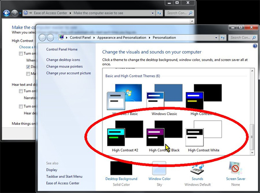The width and height of the screenshot is (260, 193).
Task: Expand the arrow after Control Panel breadcrumb
Action: (x=94, y=38)
